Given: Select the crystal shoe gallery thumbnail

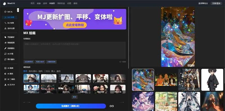Looking at the screenshot, I should click(x=143, y=80).
